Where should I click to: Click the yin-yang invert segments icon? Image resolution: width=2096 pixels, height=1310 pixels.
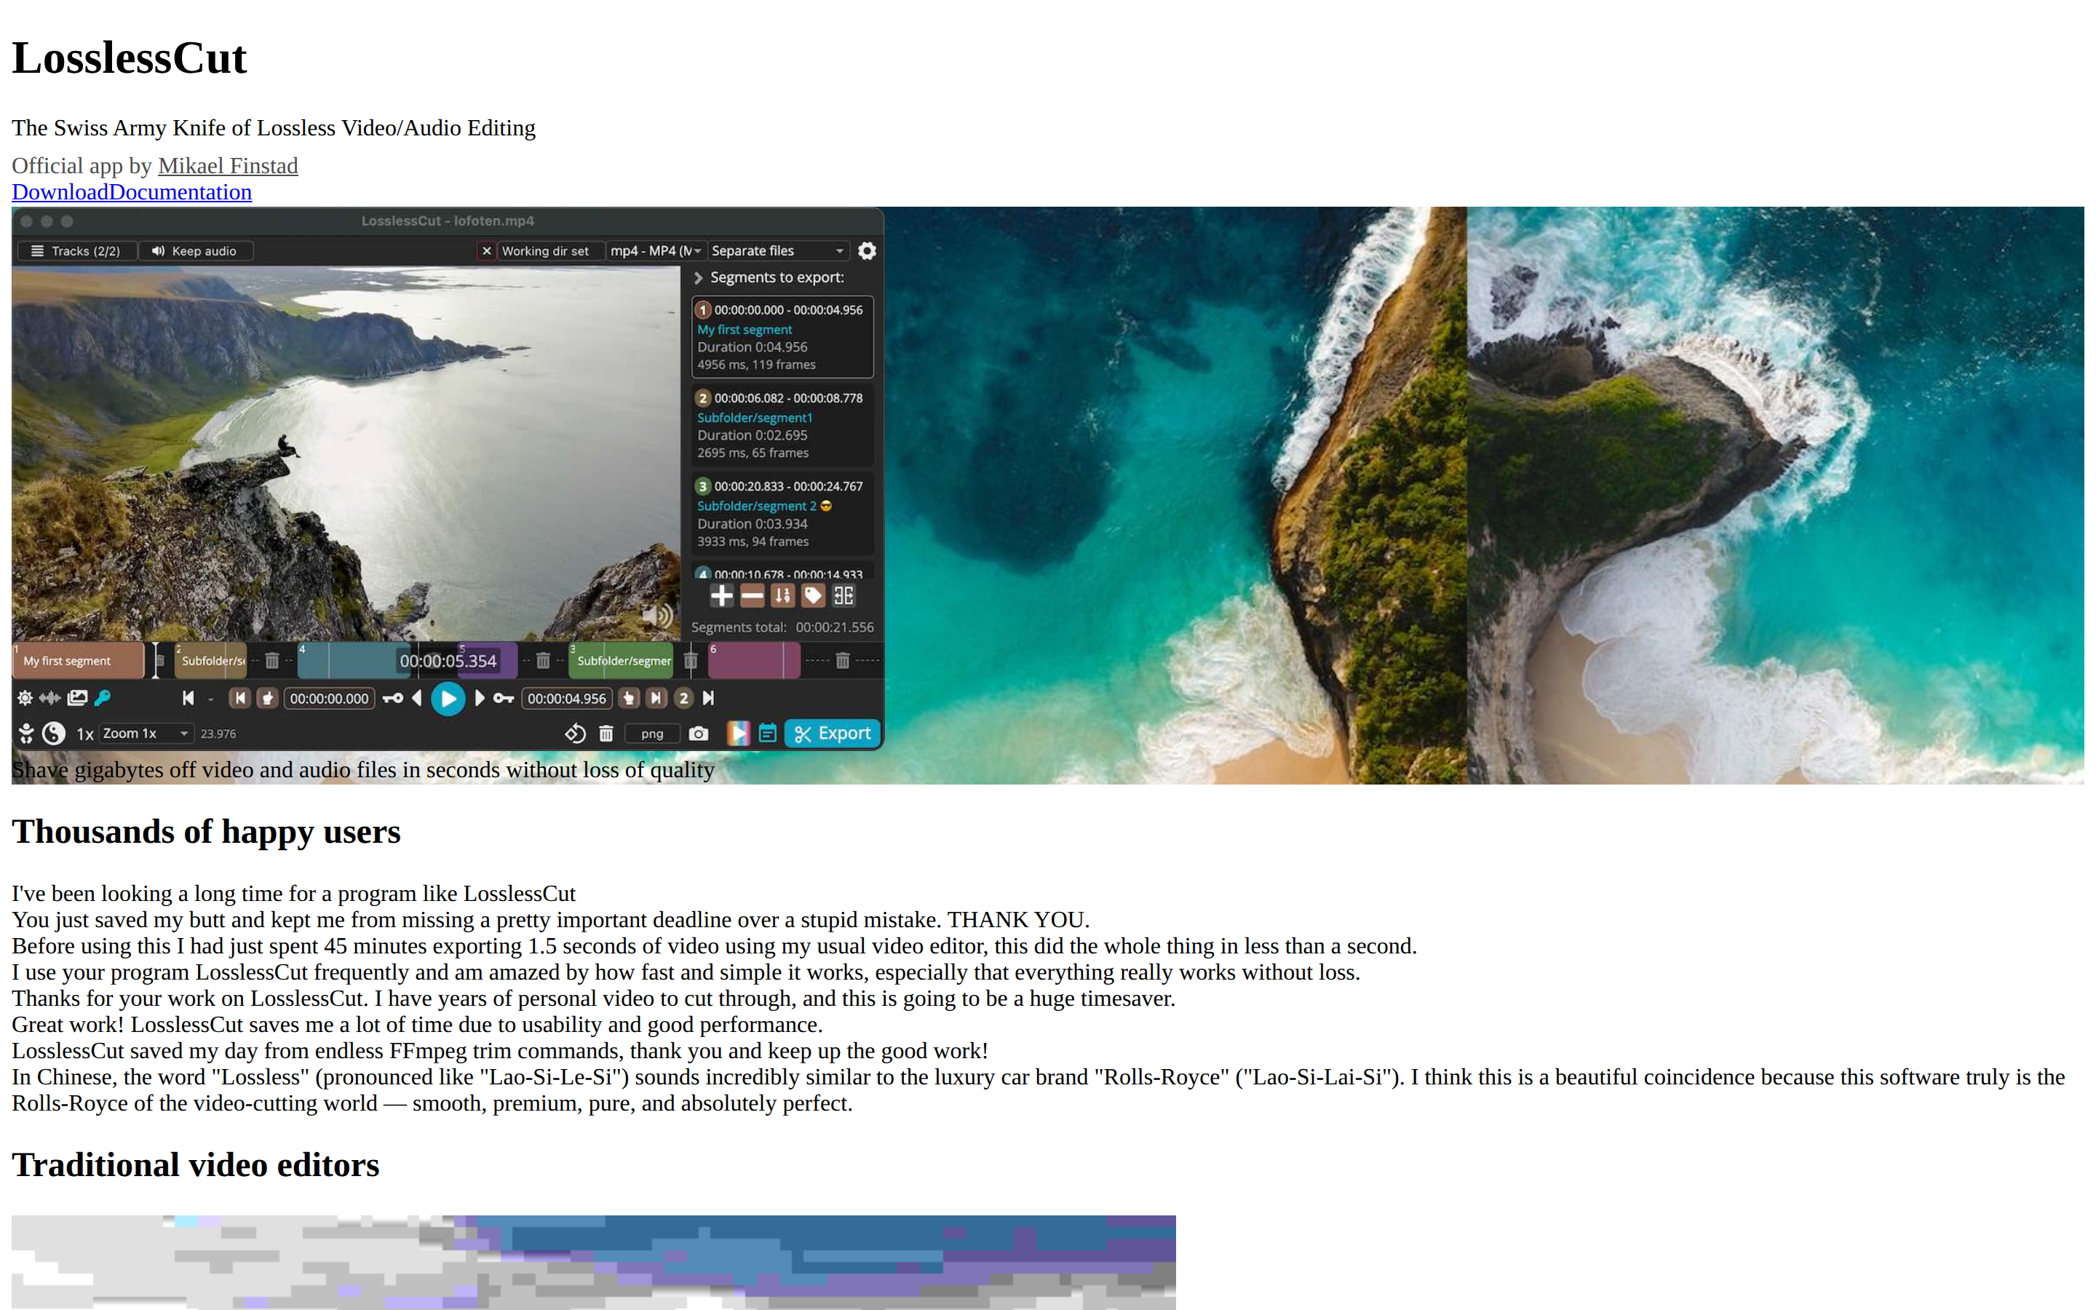pyautogui.click(x=54, y=734)
